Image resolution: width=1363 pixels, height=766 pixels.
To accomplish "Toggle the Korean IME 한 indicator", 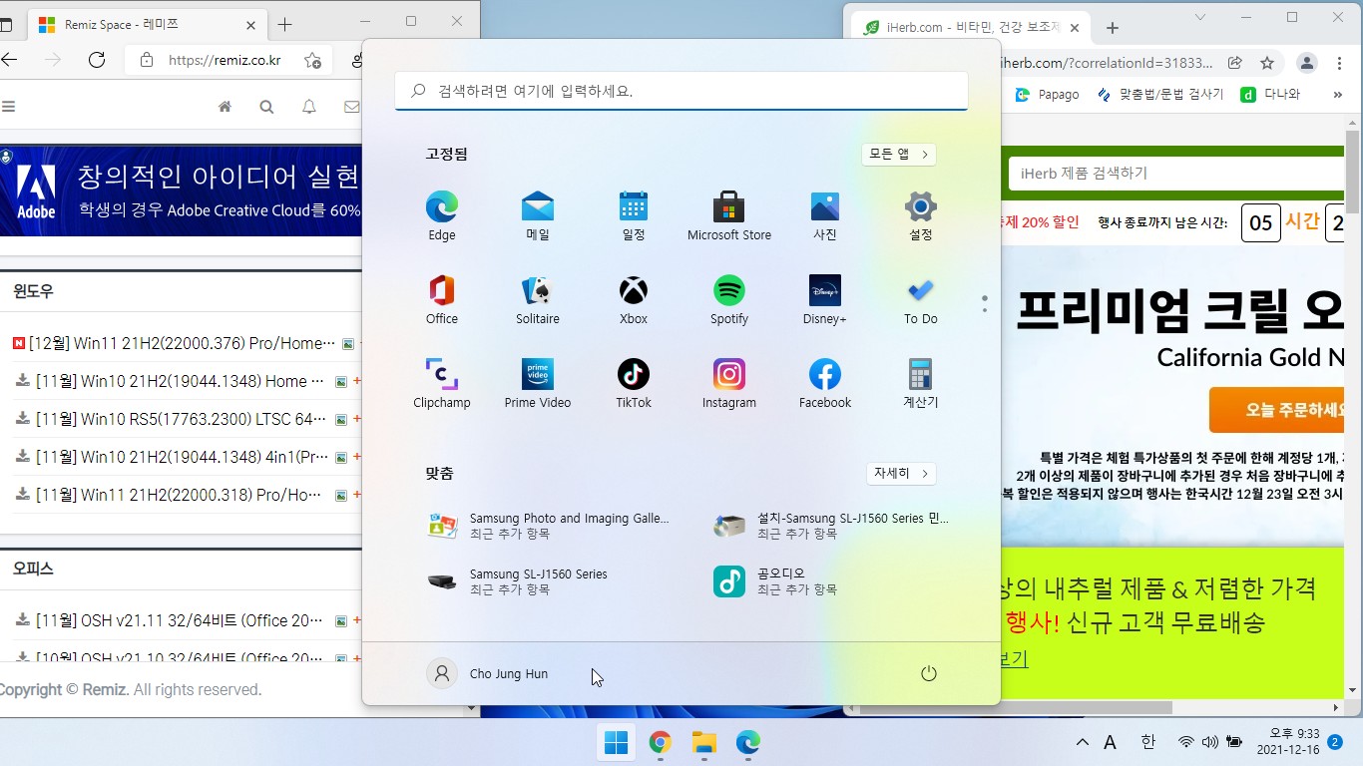I will coord(1147,742).
